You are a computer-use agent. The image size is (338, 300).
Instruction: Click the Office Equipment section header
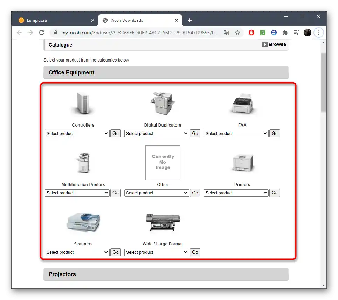tap(166, 72)
